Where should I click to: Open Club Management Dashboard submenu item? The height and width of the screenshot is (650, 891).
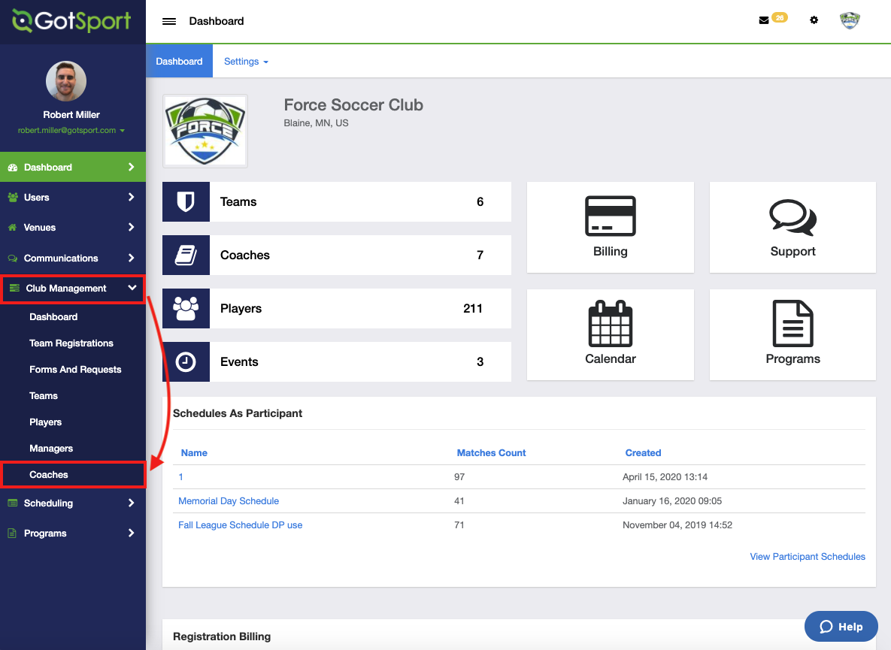[x=53, y=317]
